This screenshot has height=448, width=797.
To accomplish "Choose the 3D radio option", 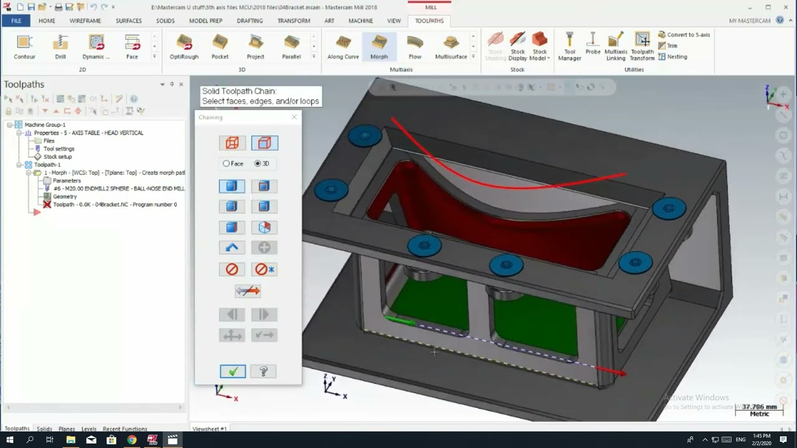I will pos(262,164).
